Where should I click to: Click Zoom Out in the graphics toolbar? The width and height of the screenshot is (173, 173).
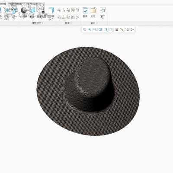(x=95, y=29)
